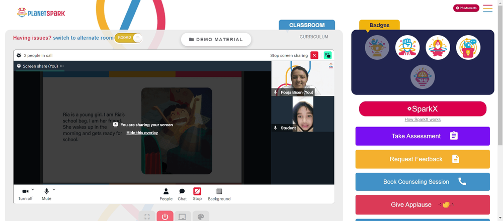Click the fullscreen expand icon
The width and height of the screenshot is (503, 221).
(x=147, y=216)
